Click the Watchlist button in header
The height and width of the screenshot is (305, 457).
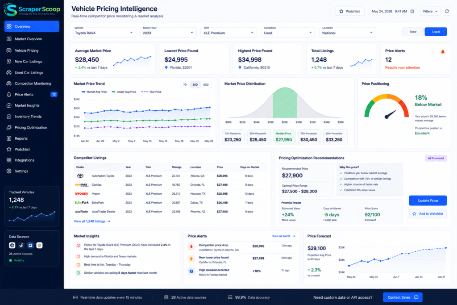click(349, 11)
